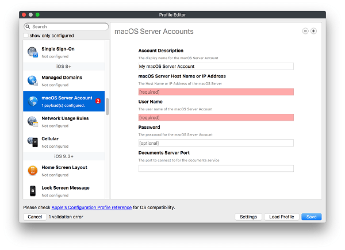Click the Load Profile button
This screenshot has height=250, width=345.
(281, 217)
